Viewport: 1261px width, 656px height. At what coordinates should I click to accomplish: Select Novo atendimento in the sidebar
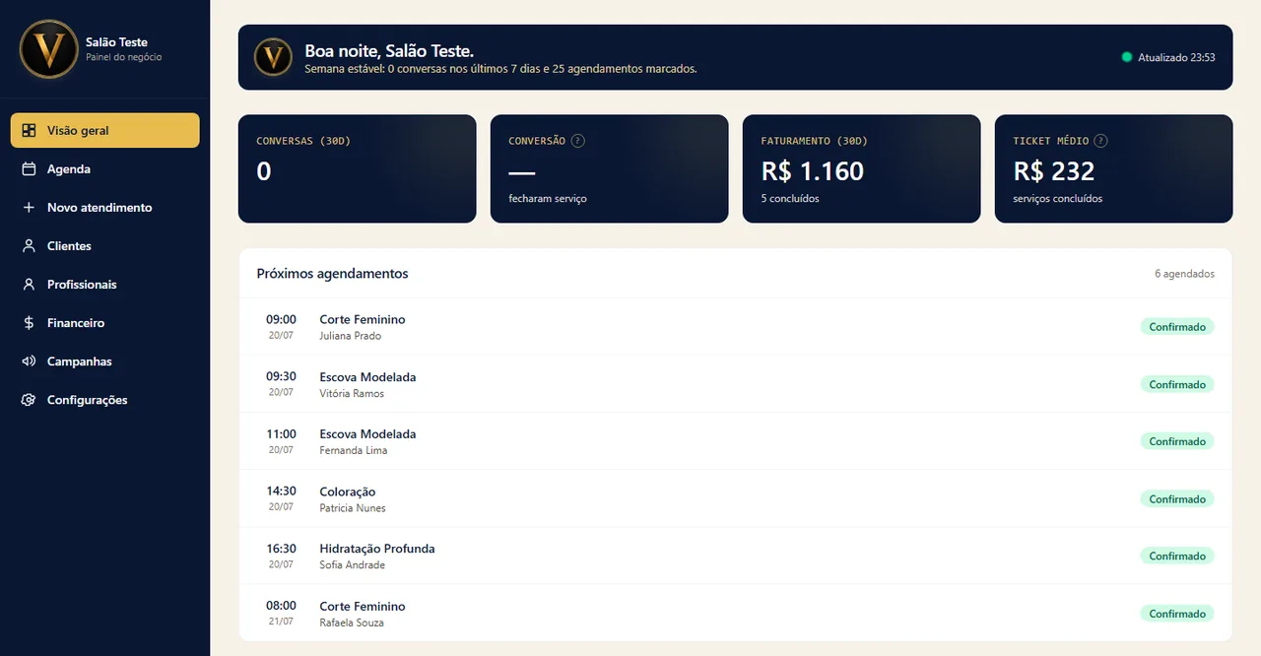(x=105, y=207)
